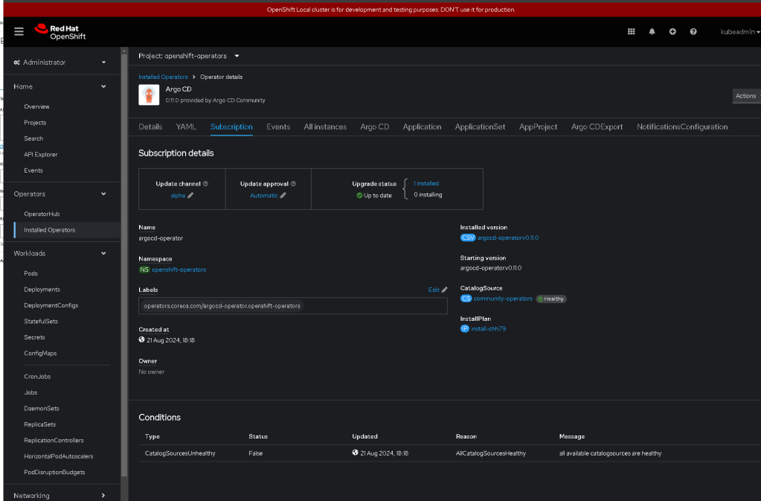Open the application launcher grid icon

(631, 31)
